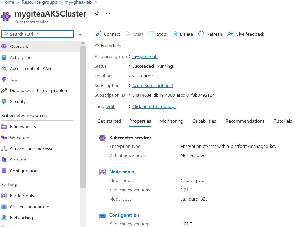
Task: Open the Azure subscription 1 link
Action: (153, 86)
